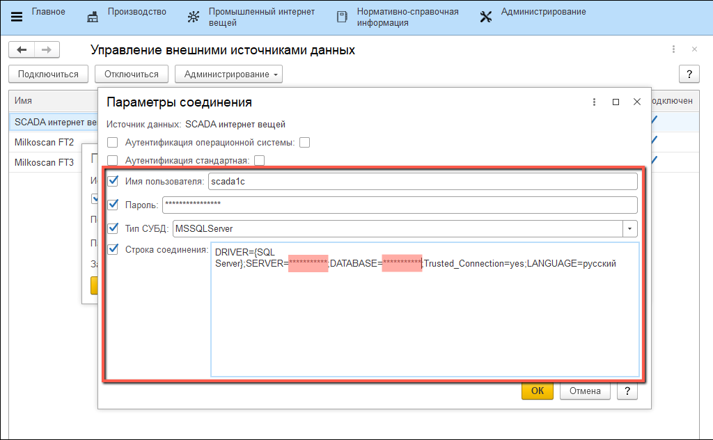Open the main hamburger menu icon
The image size is (713, 440).
click(x=17, y=17)
